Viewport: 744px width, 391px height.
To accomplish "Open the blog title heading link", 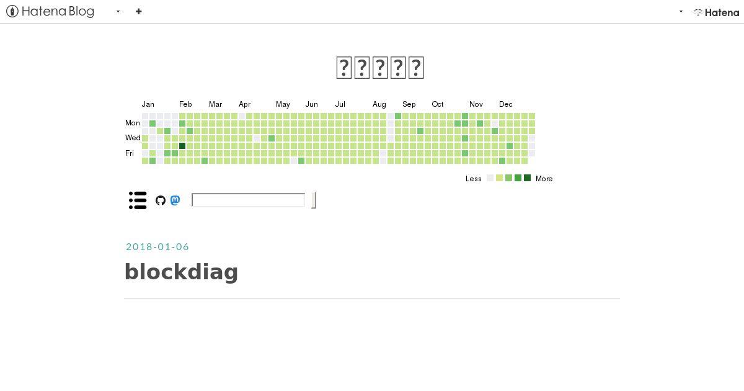I will coord(380,68).
